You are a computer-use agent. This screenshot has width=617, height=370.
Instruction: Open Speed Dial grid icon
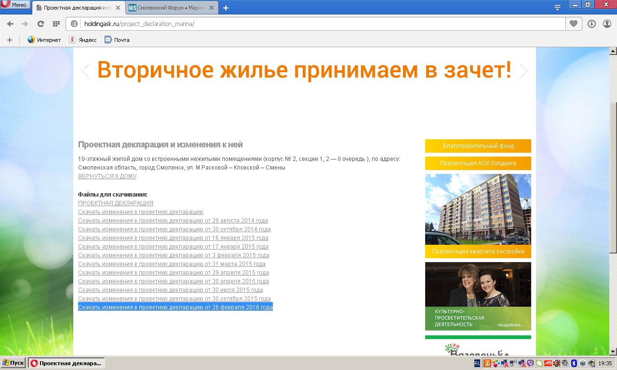point(56,24)
